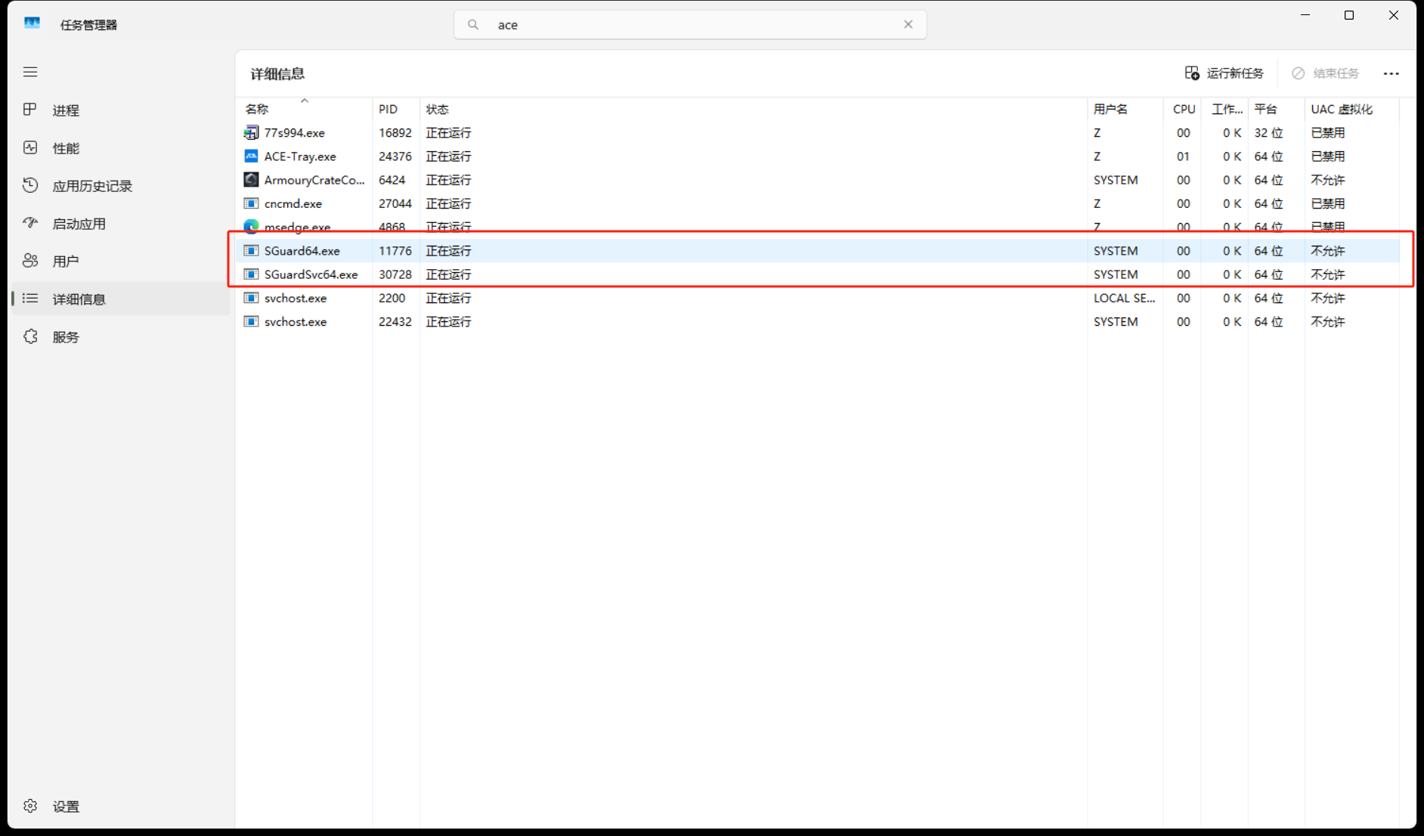Select the ACE-Tray.exe process name
This screenshot has width=1424, height=836.
[x=300, y=156]
